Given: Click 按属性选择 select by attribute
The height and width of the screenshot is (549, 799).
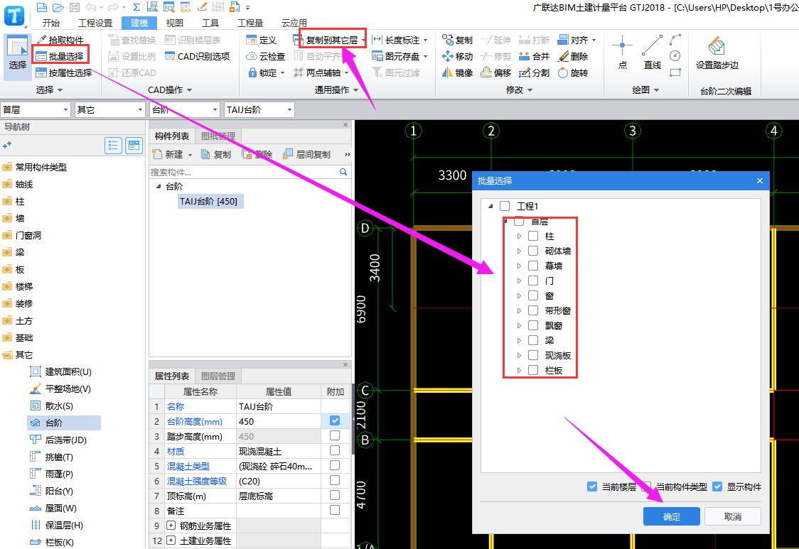Looking at the screenshot, I should (x=64, y=73).
